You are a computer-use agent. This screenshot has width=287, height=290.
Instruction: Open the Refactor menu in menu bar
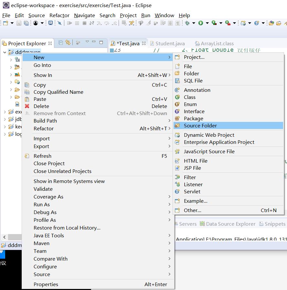pos(59,15)
